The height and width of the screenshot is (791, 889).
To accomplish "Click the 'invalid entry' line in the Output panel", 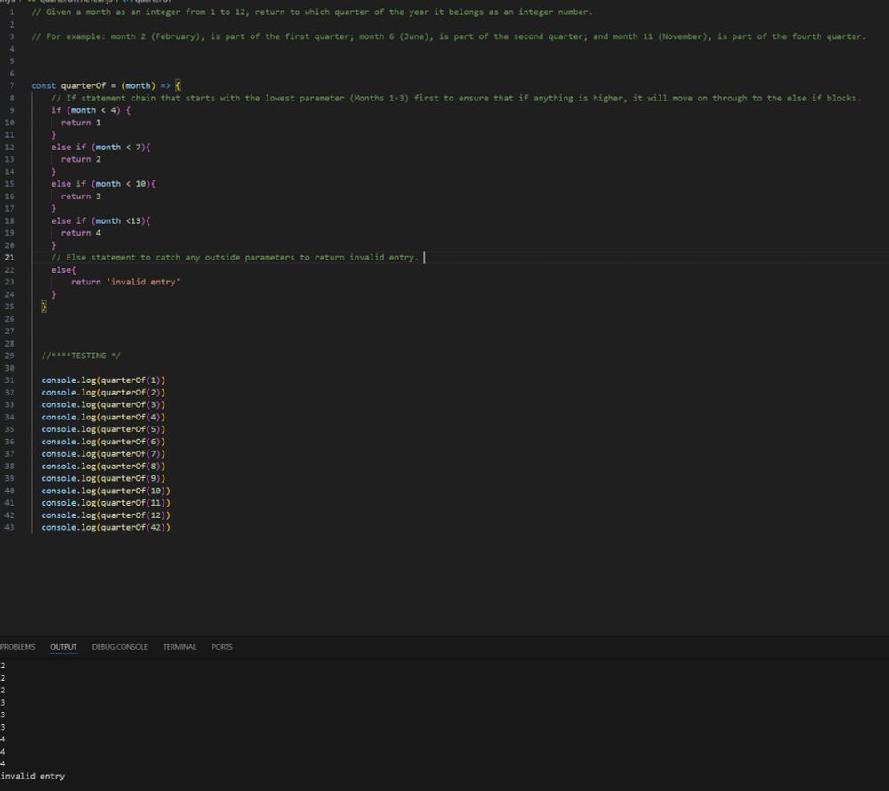I will [32, 776].
